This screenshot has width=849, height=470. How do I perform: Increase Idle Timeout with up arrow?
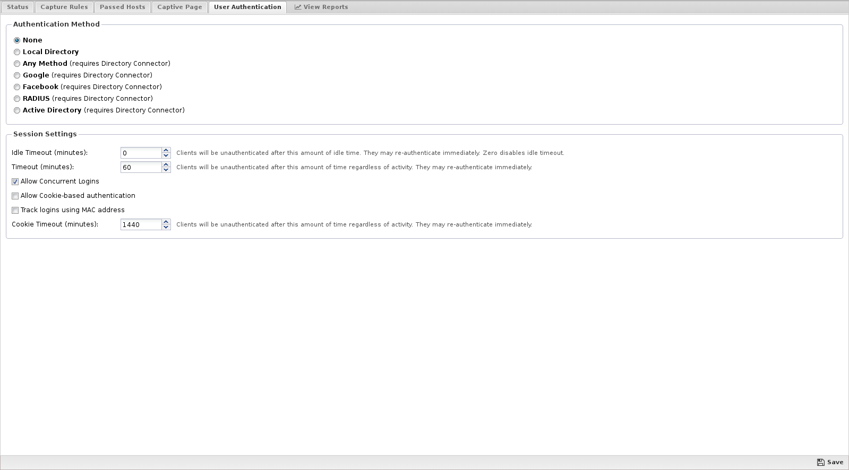(x=166, y=150)
